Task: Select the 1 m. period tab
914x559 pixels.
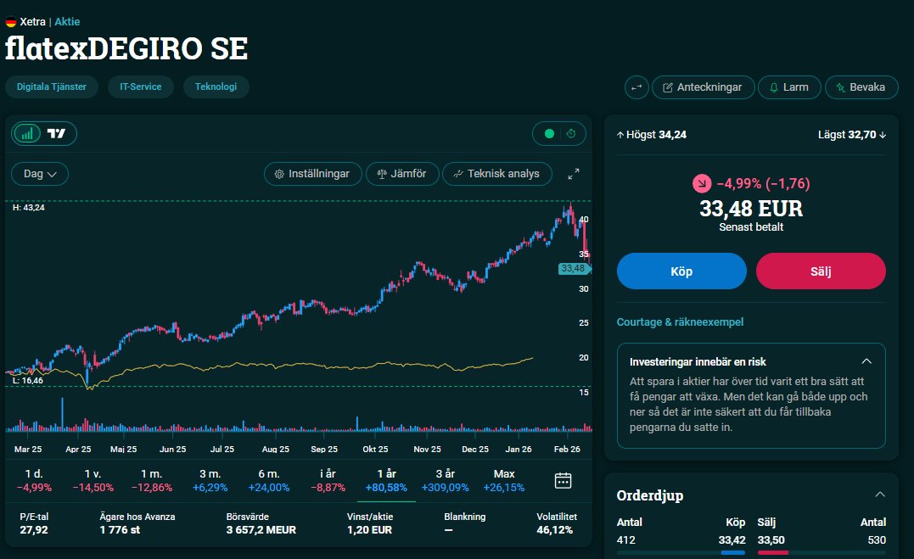Action: [152, 480]
